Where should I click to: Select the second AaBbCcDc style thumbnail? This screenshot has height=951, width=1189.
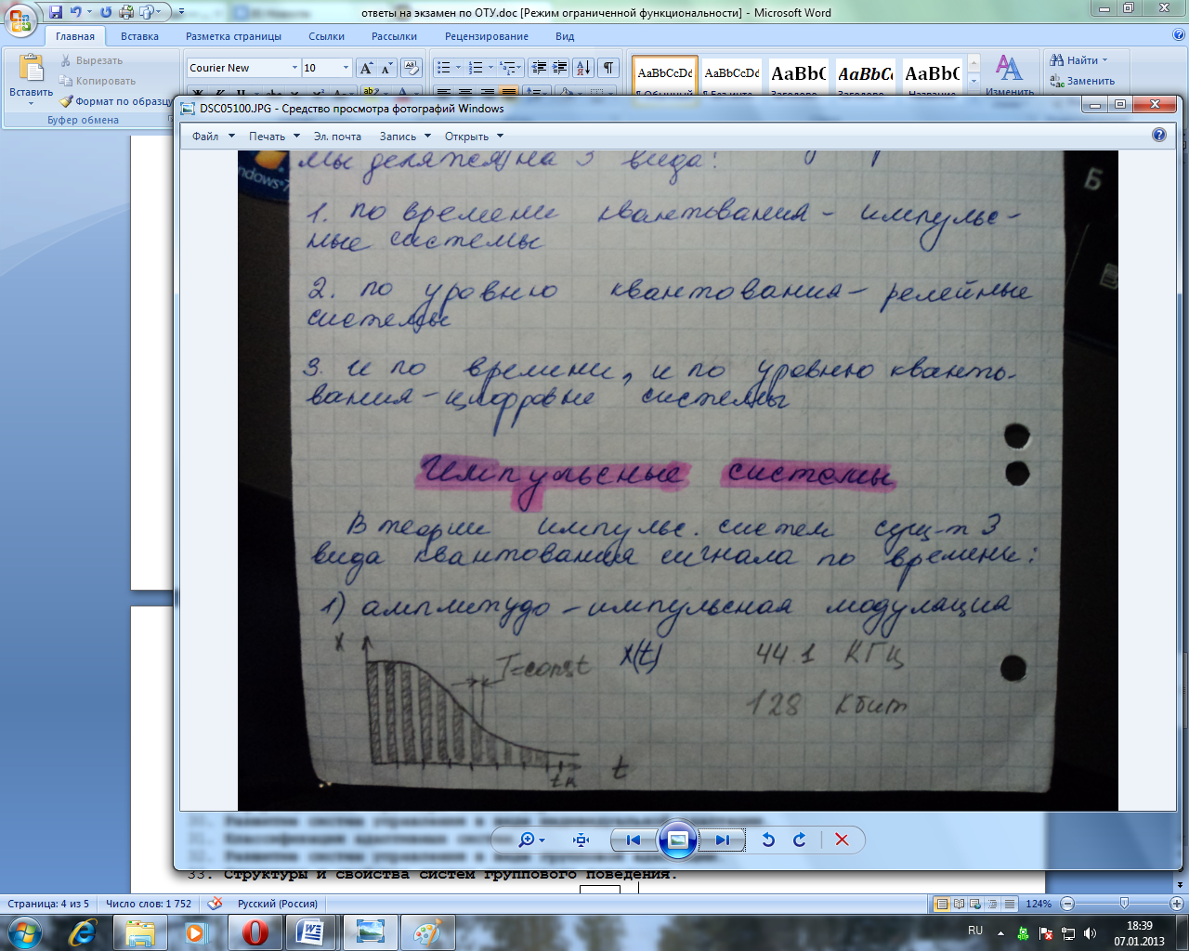(x=732, y=76)
